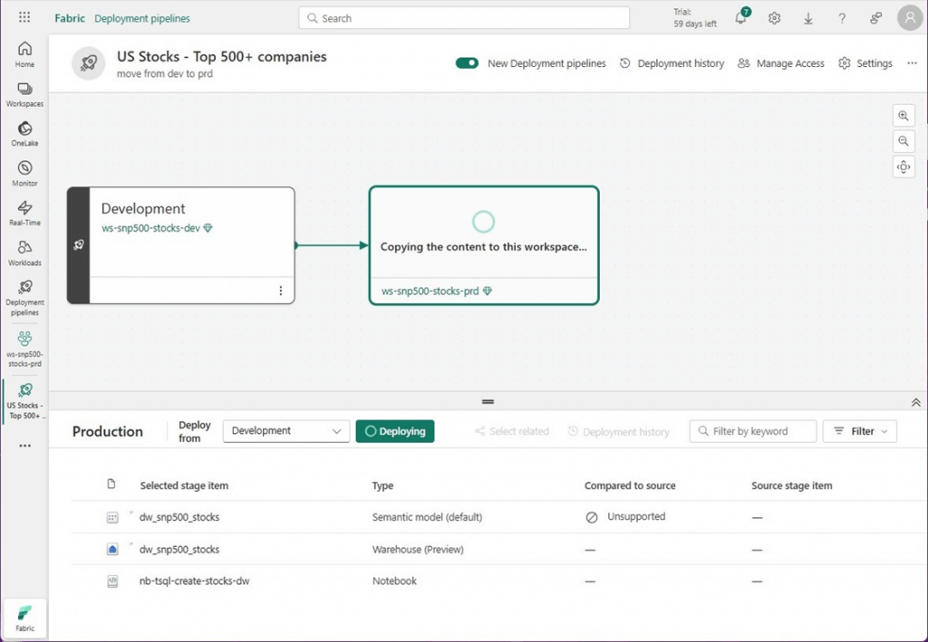
Task: Click Select related button
Action: point(512,431)
